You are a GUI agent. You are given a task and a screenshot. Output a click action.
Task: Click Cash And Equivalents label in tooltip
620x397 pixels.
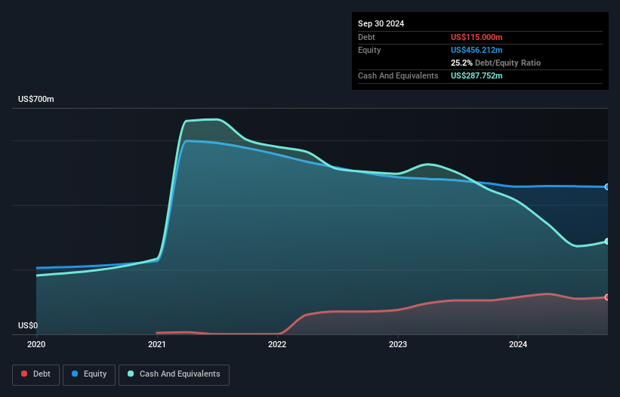pos(398,75)
